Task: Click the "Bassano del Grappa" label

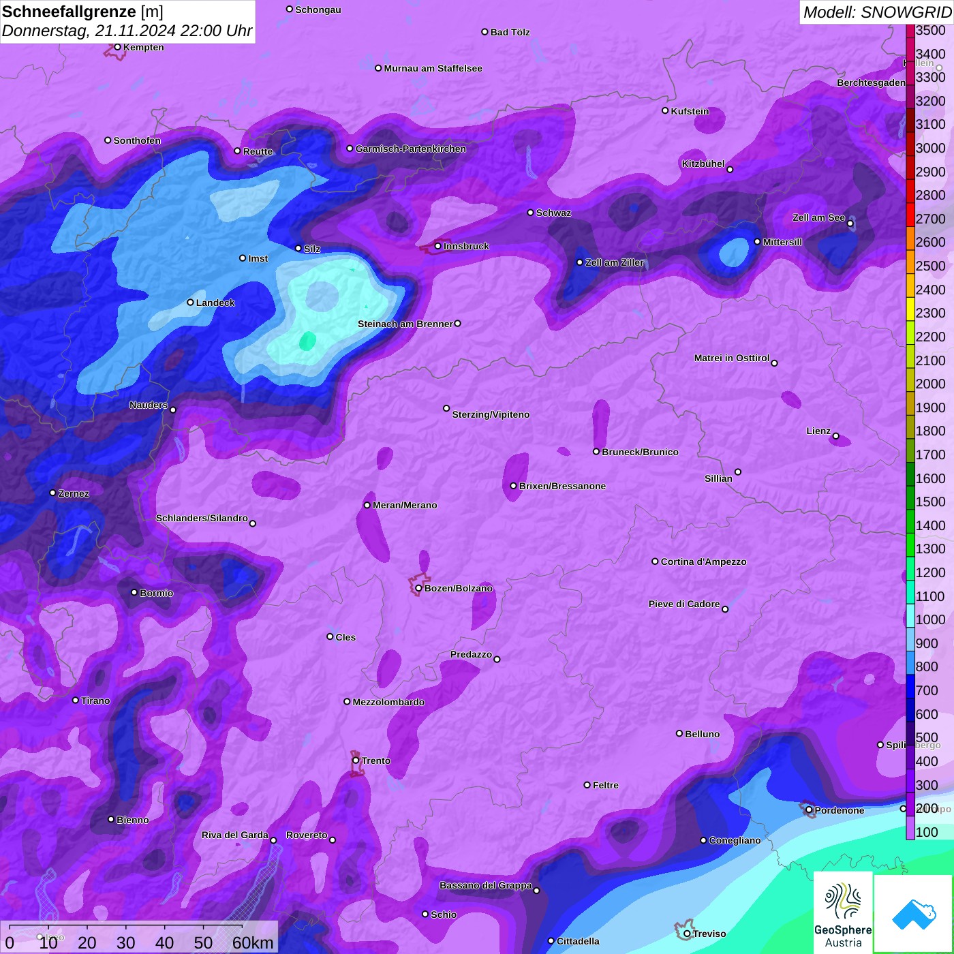Action: pos(486,885)
